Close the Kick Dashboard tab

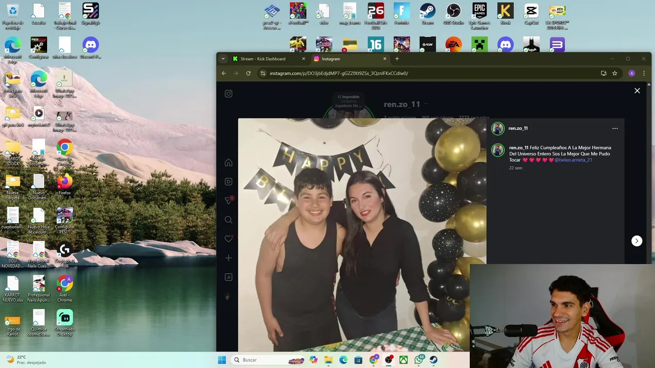303,59
